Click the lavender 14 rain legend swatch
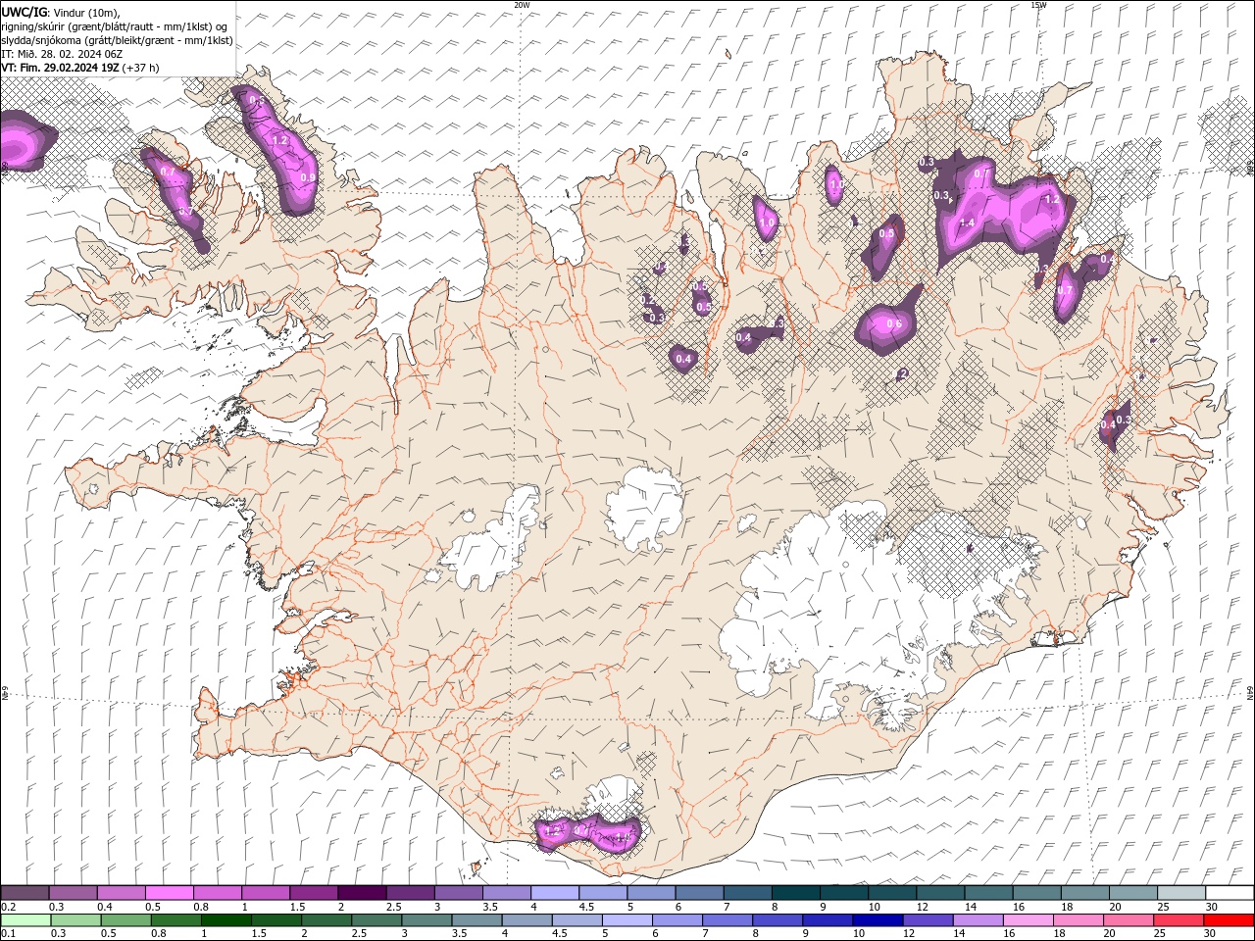 point(979,920)
